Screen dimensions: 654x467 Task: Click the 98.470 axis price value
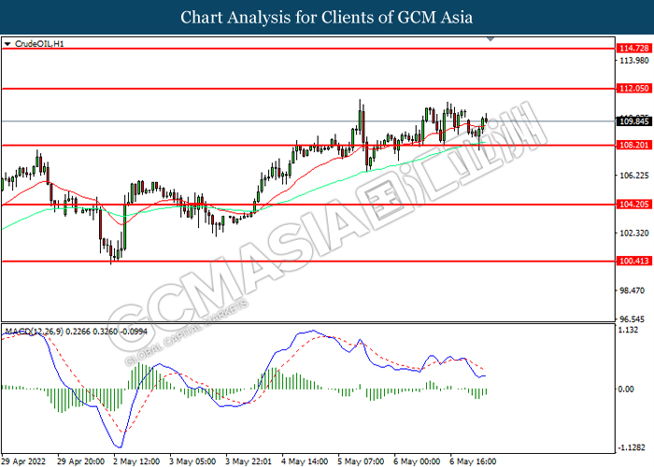point(634,290)
